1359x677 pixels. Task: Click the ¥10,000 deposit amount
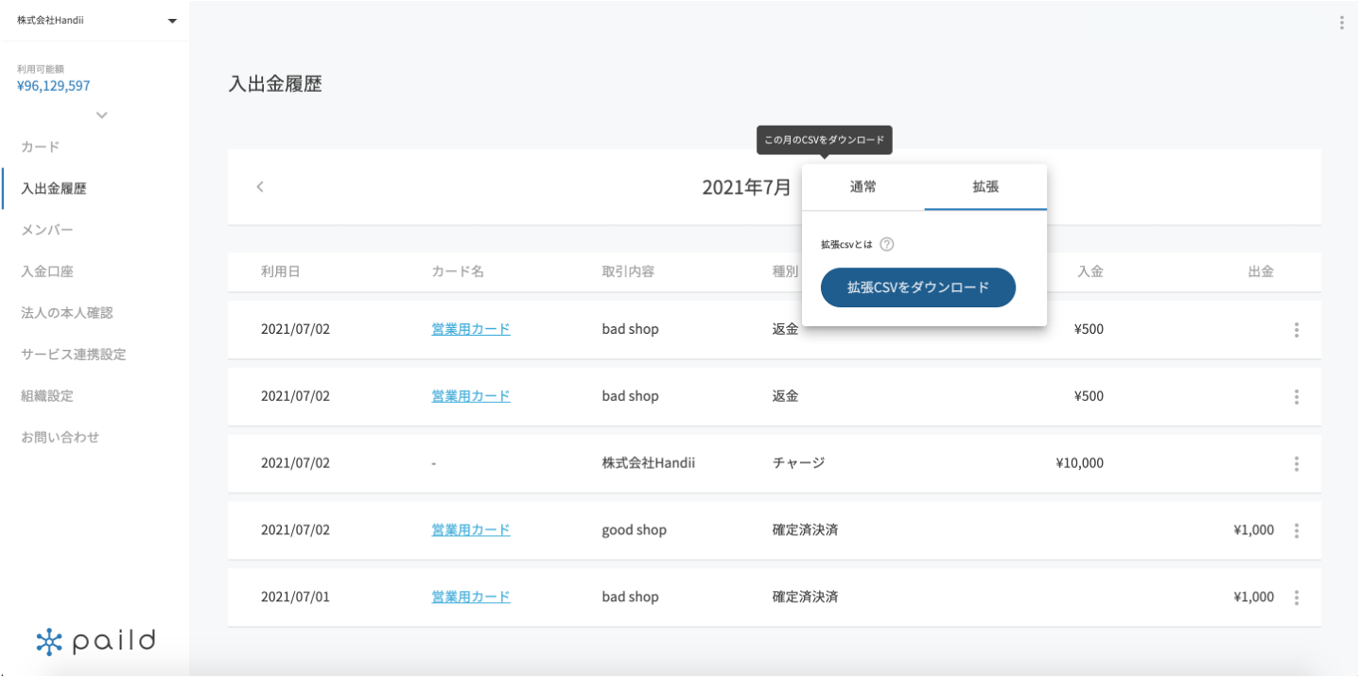pyautogui.click(x=1080, y=462)
